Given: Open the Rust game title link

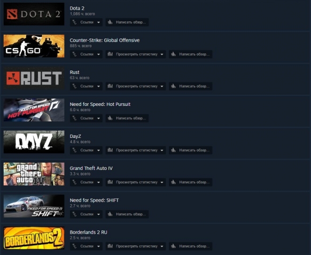Looking at the screenshot, I should click(x=74, y=72).
